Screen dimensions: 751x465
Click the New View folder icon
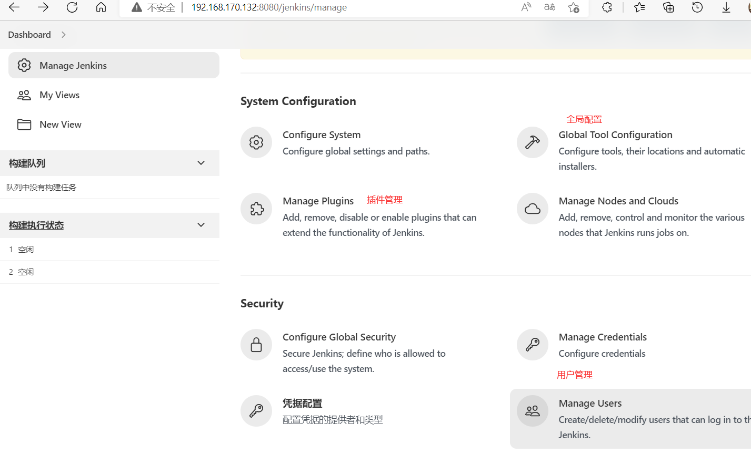[24, 125]
